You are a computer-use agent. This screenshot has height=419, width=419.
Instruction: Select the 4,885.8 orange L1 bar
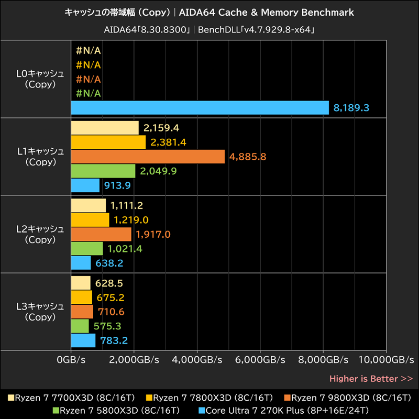tap(148, 157)
